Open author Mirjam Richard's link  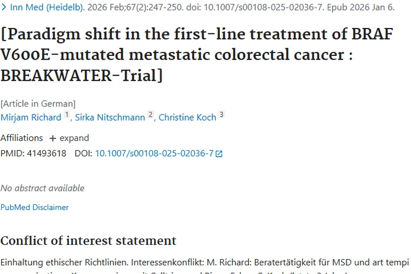31,117
